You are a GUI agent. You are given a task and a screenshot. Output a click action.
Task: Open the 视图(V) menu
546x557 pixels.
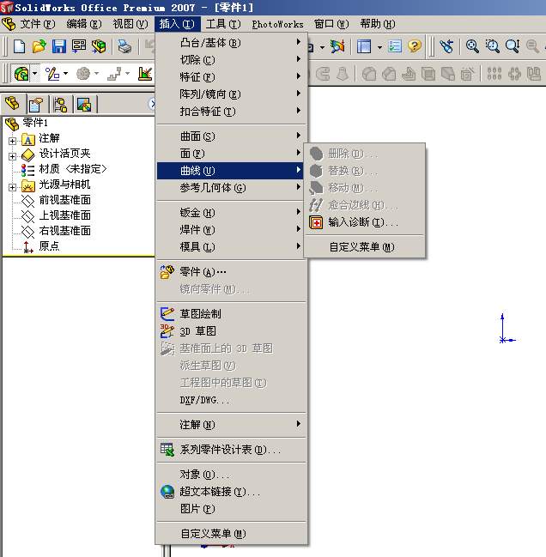coord(130,24)
